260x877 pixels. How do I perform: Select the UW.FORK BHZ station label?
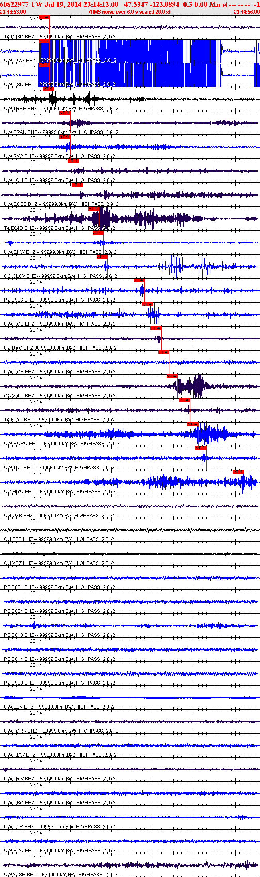click(x=21, y=731)
